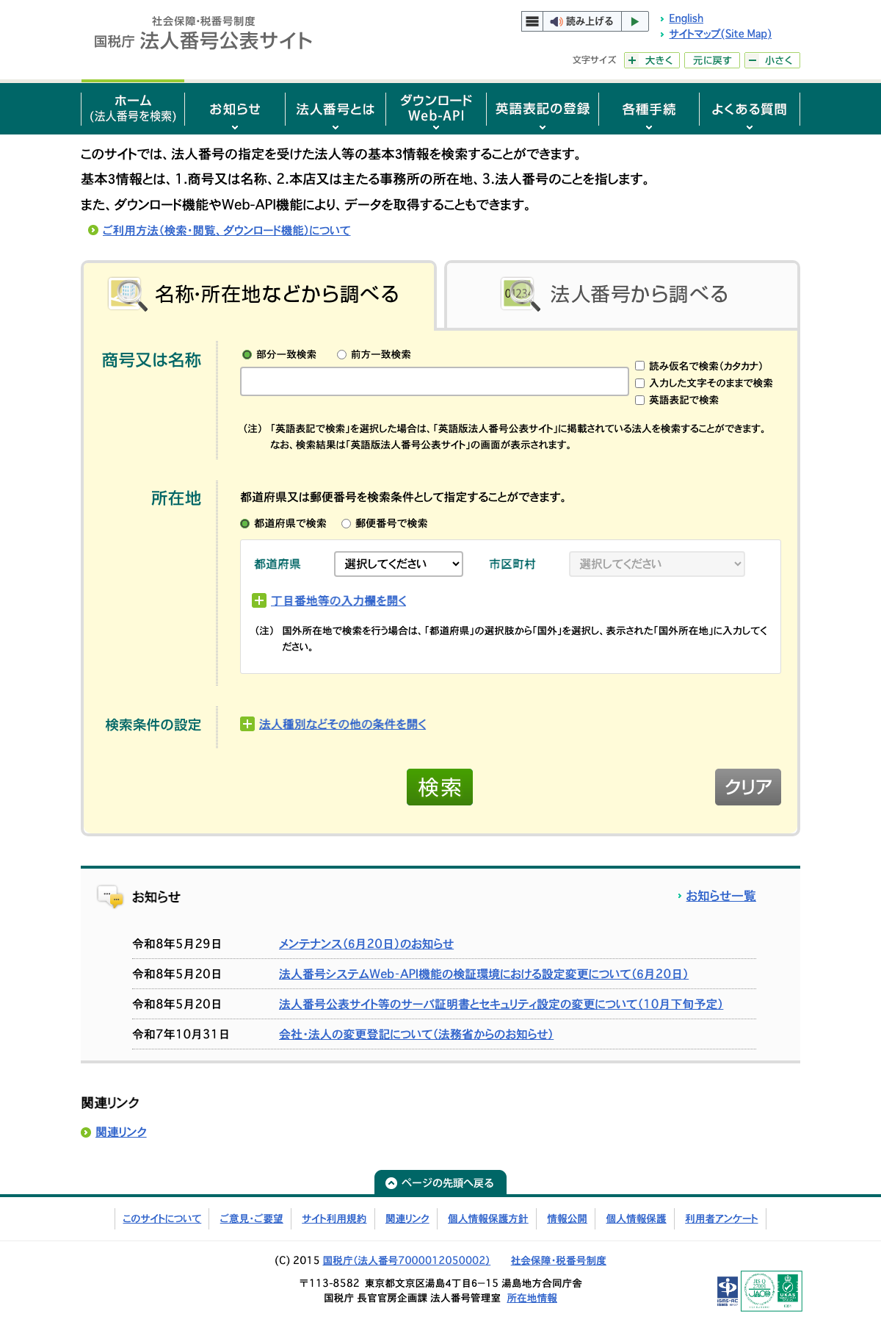Open サイトマップ(Site Map) link
Image resolution: width=881 pixels, height=1325 pixels.
(720, 34)
